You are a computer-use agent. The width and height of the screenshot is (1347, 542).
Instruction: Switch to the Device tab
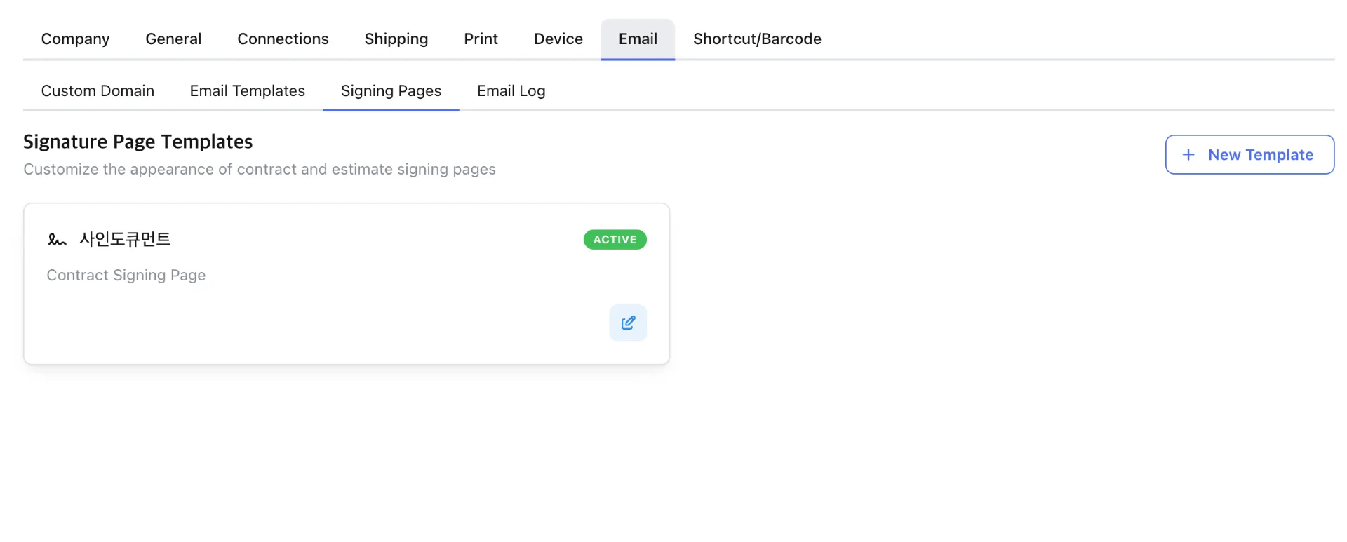(x=558, y=39)
